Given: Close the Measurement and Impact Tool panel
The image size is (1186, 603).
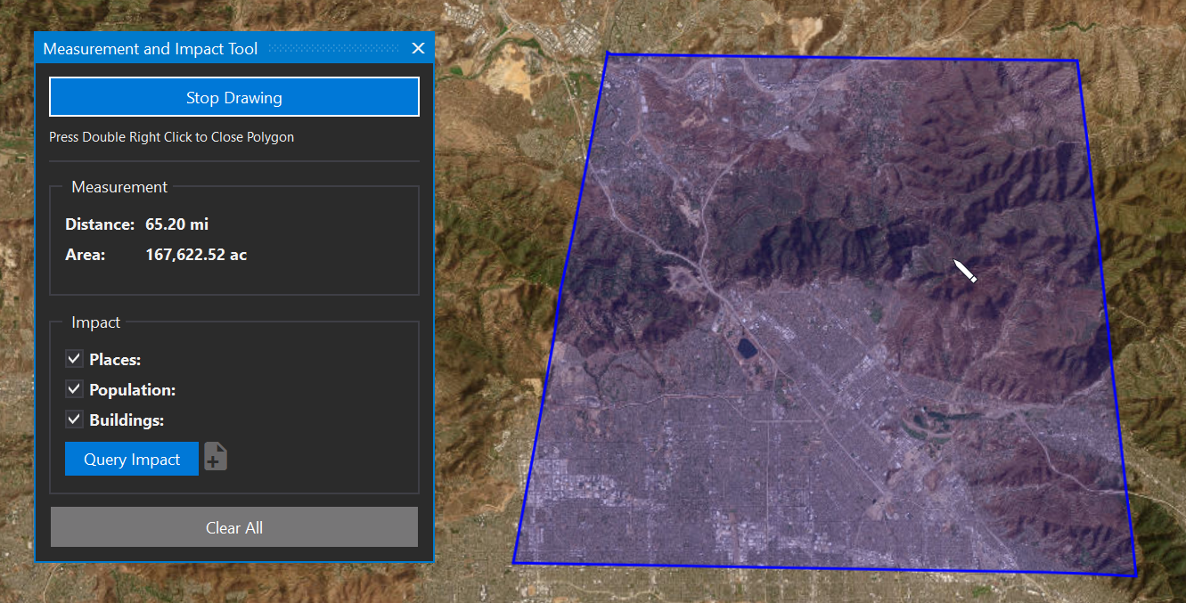Looking at the screenshot, I should coord(418,48).
